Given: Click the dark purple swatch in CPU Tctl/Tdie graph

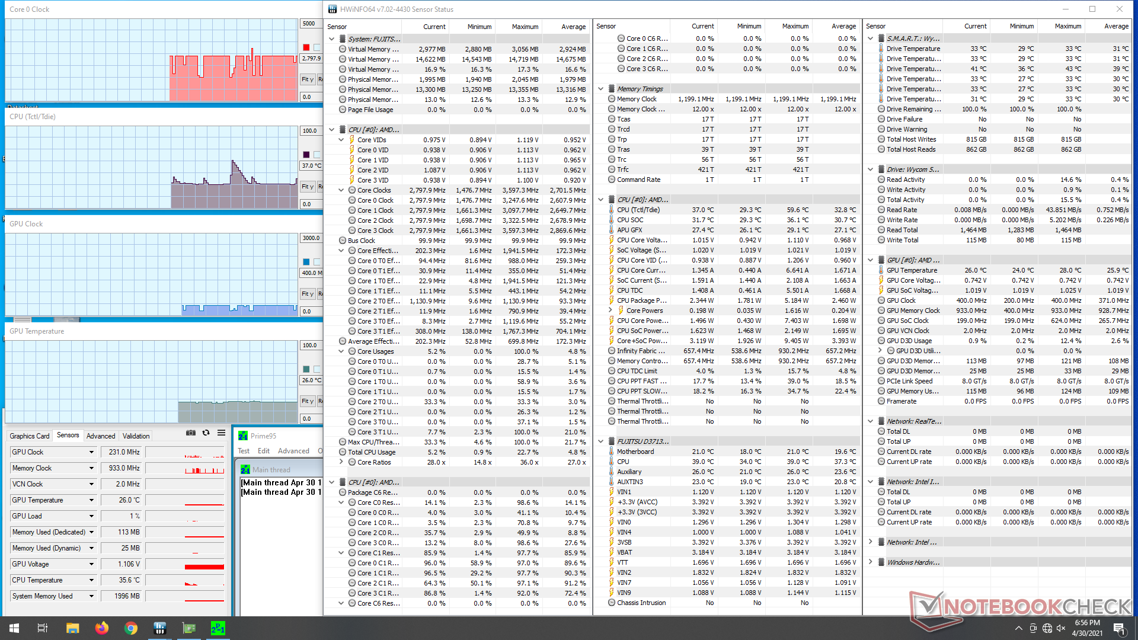Looking at the screenshot, I should pyautogui.click(x=306, y=155).
